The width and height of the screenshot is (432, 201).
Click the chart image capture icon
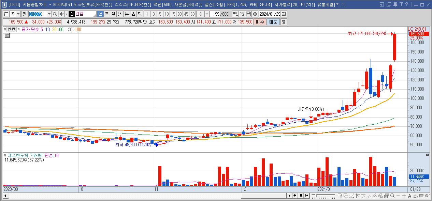386,196
